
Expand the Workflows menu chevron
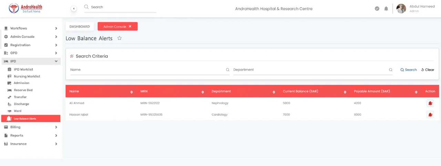(56, 28)
